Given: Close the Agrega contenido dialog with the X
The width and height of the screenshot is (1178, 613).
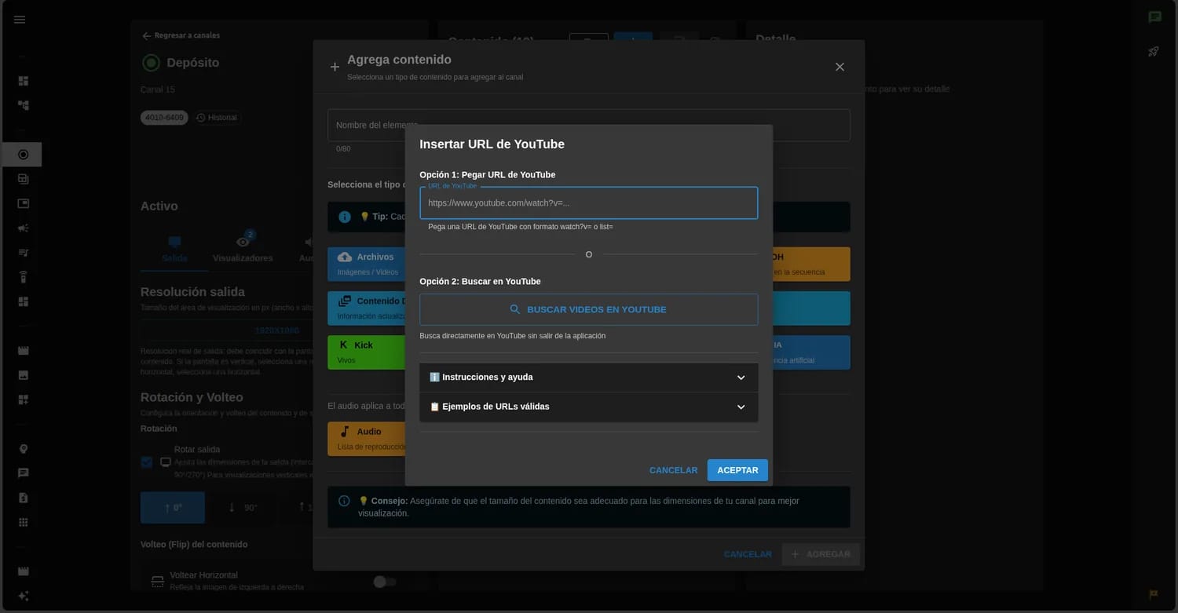Looking at the screenshot, I should tap(840, 67).
